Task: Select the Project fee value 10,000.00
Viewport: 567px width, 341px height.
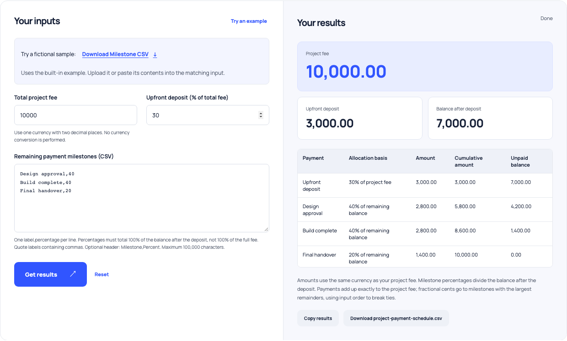Action: click(x=346, y=72)
